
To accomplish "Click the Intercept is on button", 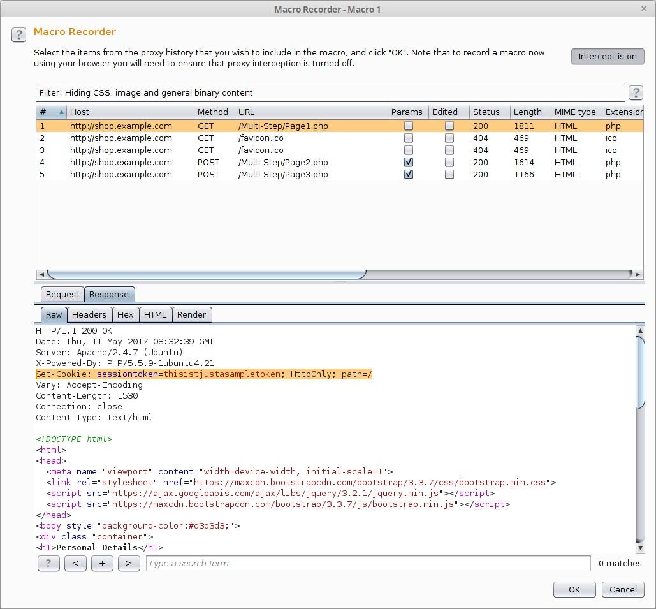I will tap(608, 57).
